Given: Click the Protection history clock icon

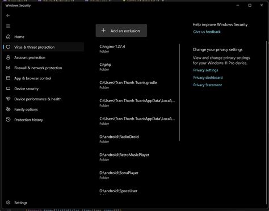Looking at the screenshot, I should click(8, 120).
